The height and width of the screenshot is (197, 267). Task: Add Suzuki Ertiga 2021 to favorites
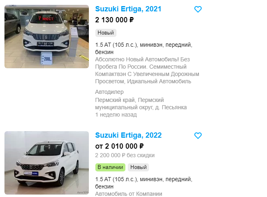198,9
